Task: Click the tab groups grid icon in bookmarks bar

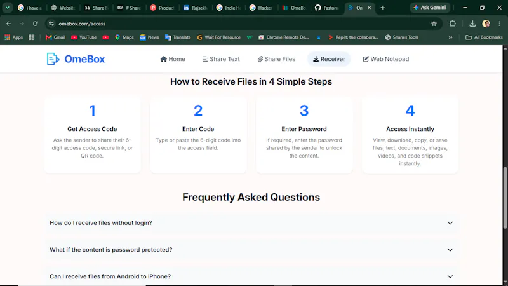Action: pos(31,37)
